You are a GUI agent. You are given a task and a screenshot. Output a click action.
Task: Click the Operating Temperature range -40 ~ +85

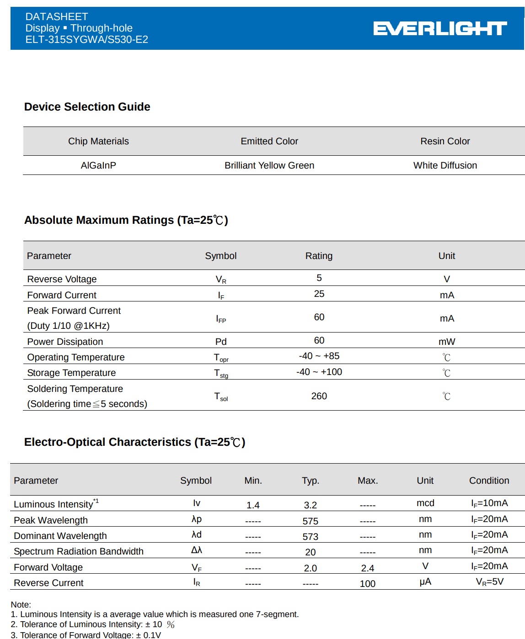[319, 356]
